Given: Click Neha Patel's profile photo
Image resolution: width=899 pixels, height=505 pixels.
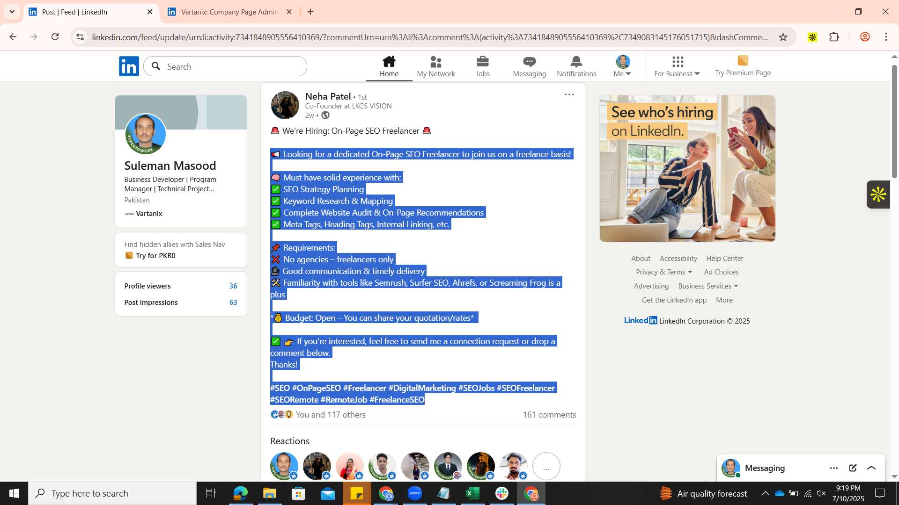Looking at the screenshot, I should 285,105.
